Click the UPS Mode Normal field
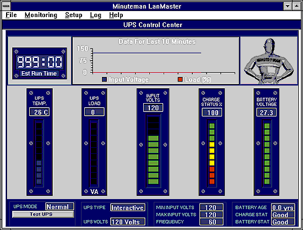This screenshot has width=303, height=230. (x=59, y=206)
